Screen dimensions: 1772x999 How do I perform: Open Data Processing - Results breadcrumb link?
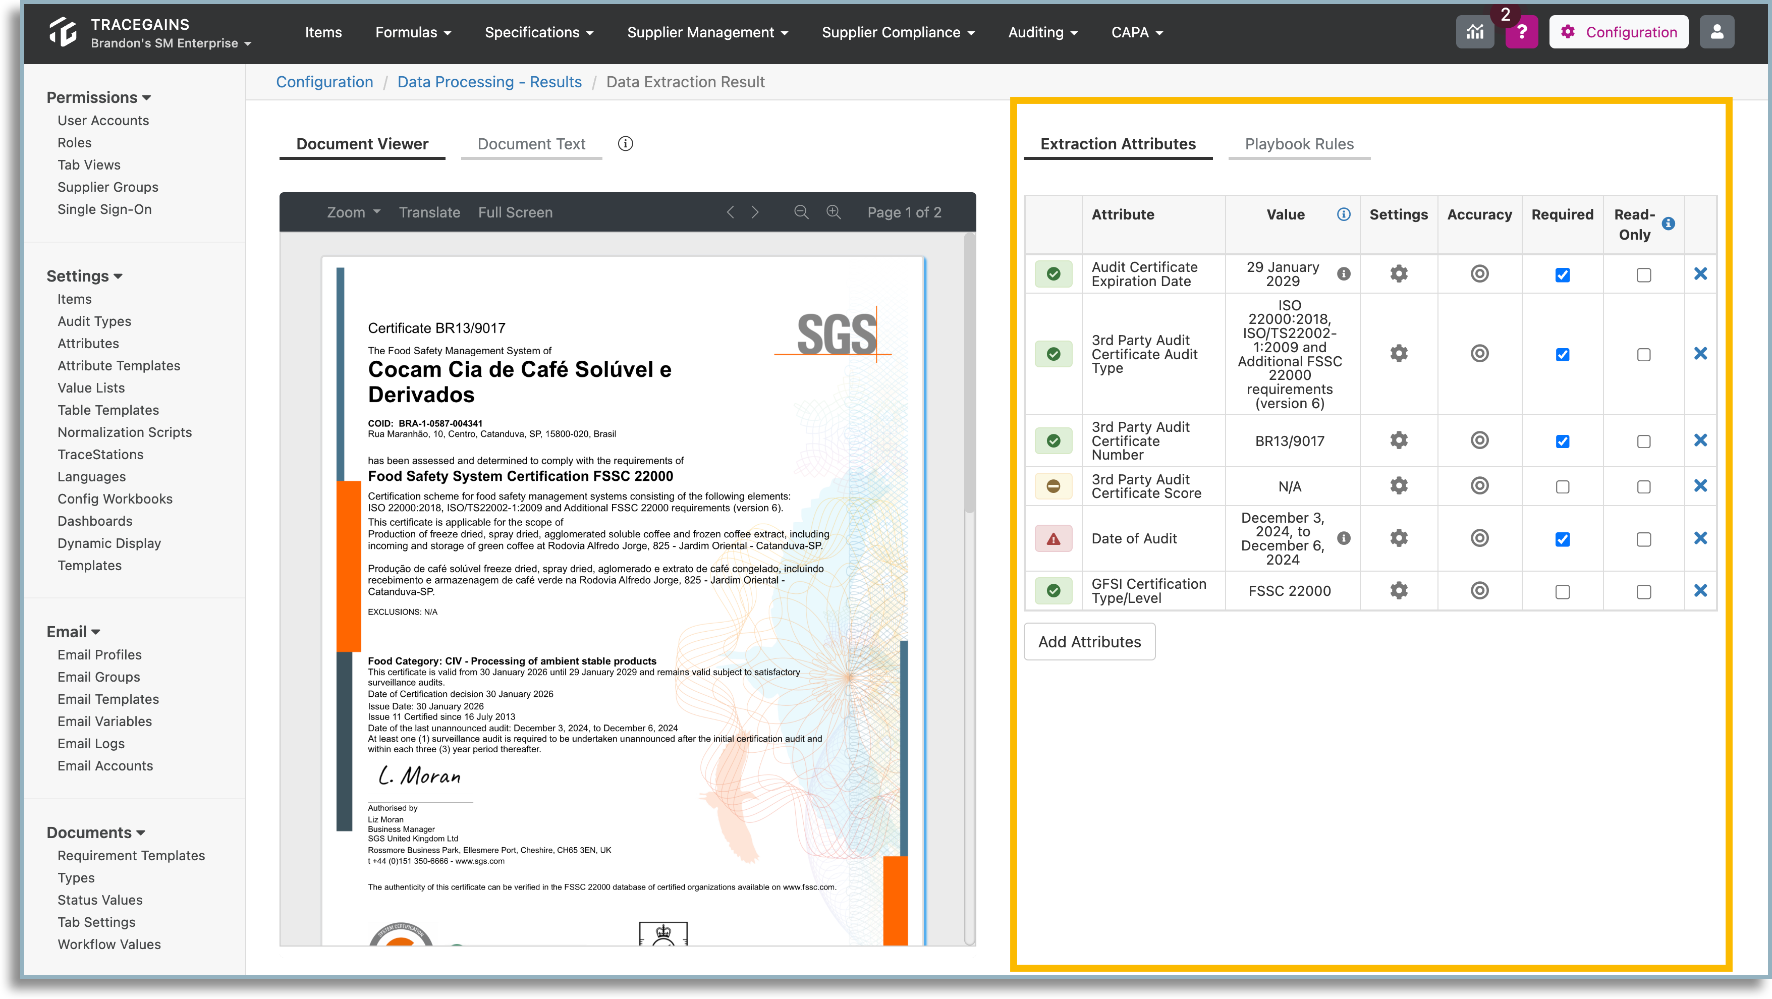(x=489, y=82)
